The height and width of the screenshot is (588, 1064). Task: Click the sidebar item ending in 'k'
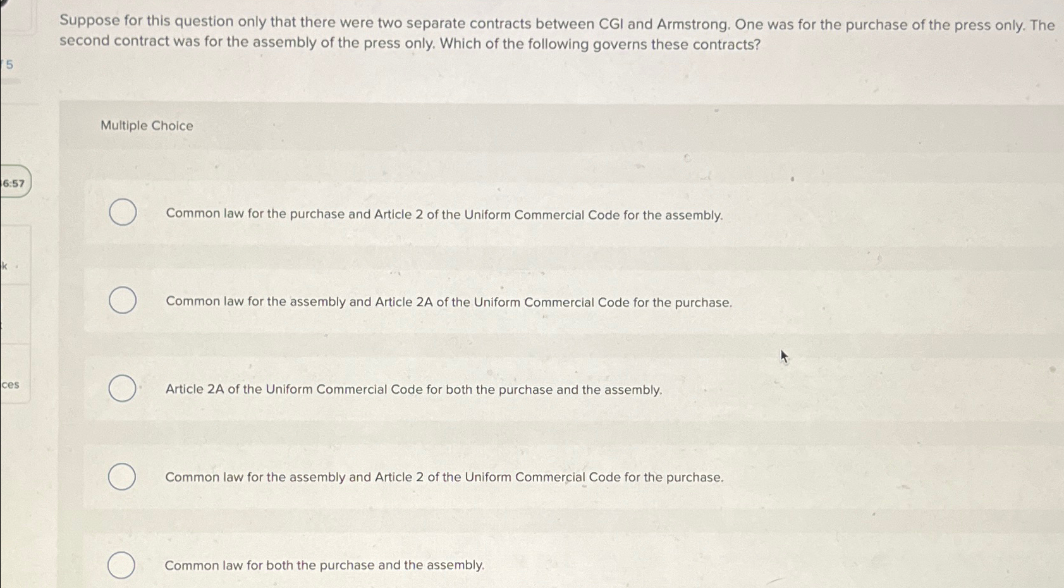pos(5,267)
